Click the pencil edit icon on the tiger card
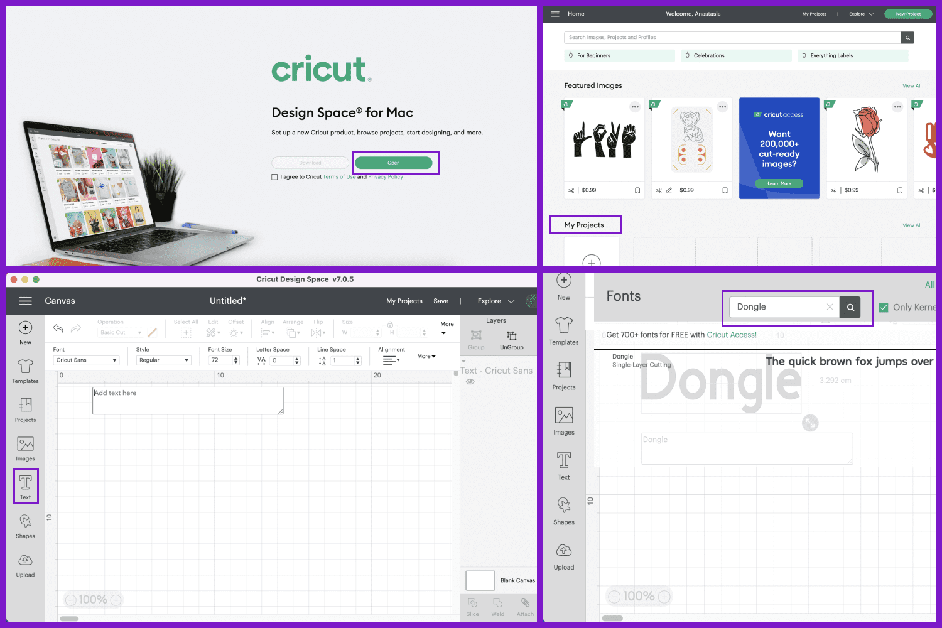942x628 pixels. (669, 190)
